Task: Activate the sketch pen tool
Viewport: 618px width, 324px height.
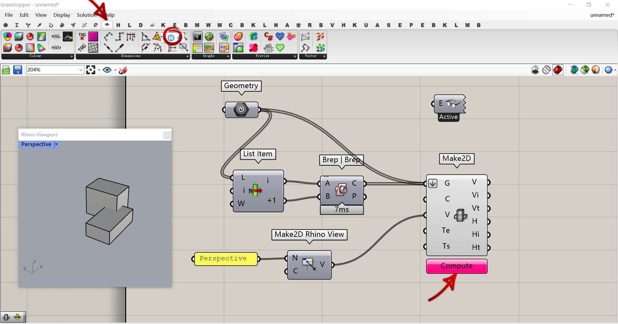Action: tap(123, 70)
